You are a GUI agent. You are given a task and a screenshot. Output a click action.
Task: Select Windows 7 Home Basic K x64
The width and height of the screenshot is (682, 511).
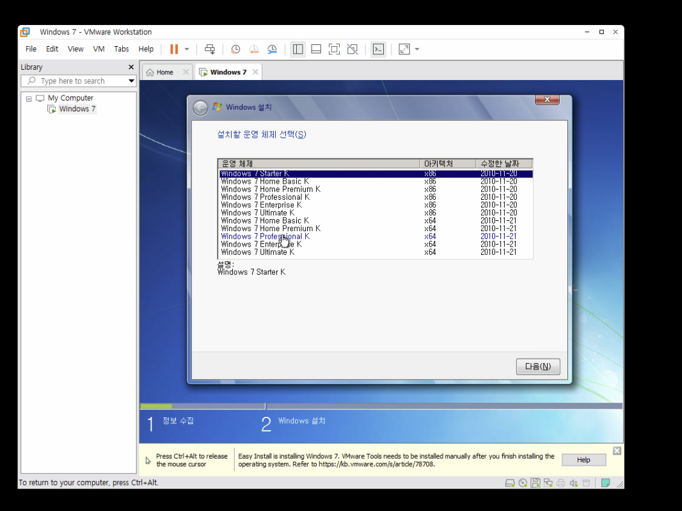click(376, 221)
